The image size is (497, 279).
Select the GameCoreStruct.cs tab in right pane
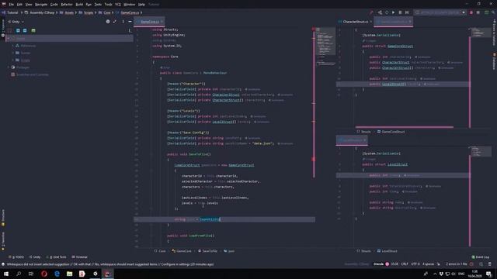coord(394,22)
